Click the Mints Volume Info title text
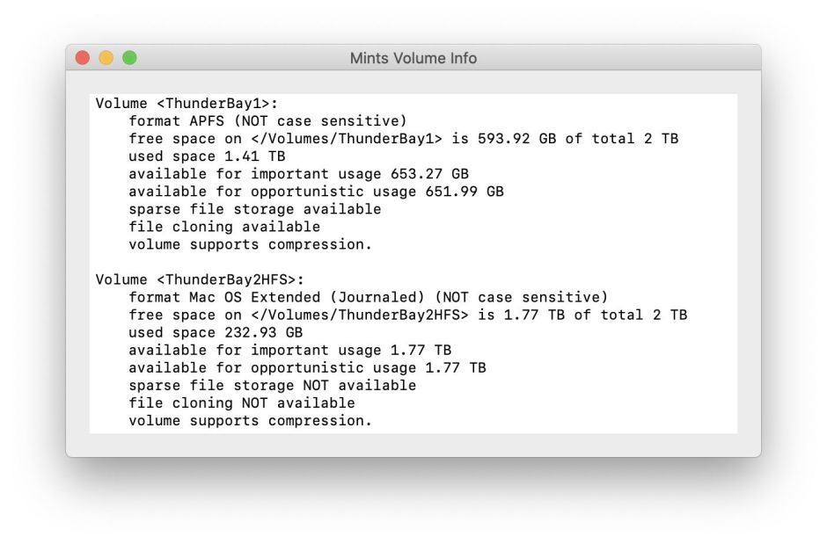 click(x=413, y=58)
